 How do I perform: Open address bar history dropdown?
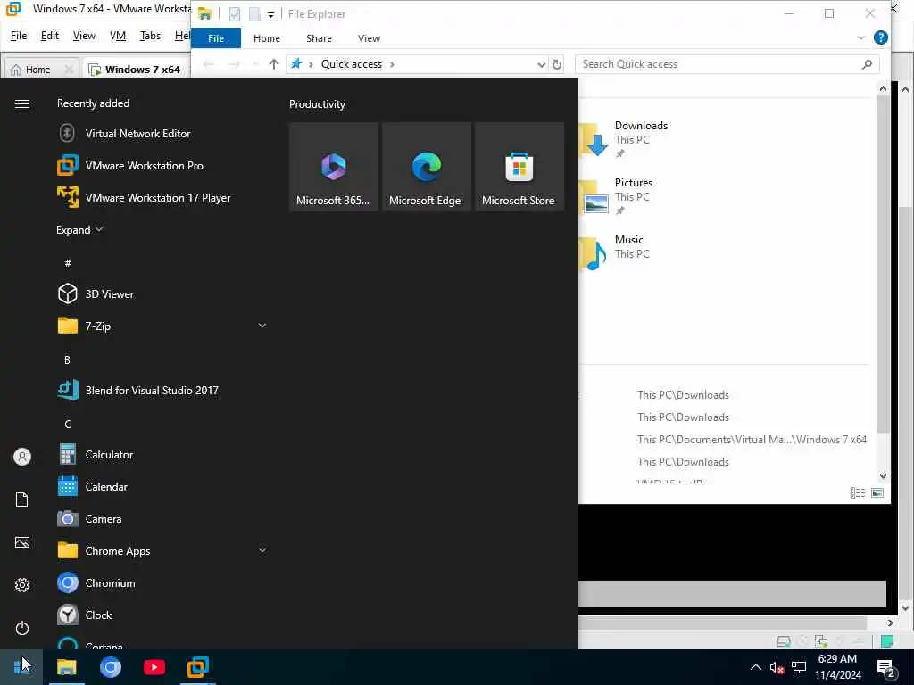(542, 64)
